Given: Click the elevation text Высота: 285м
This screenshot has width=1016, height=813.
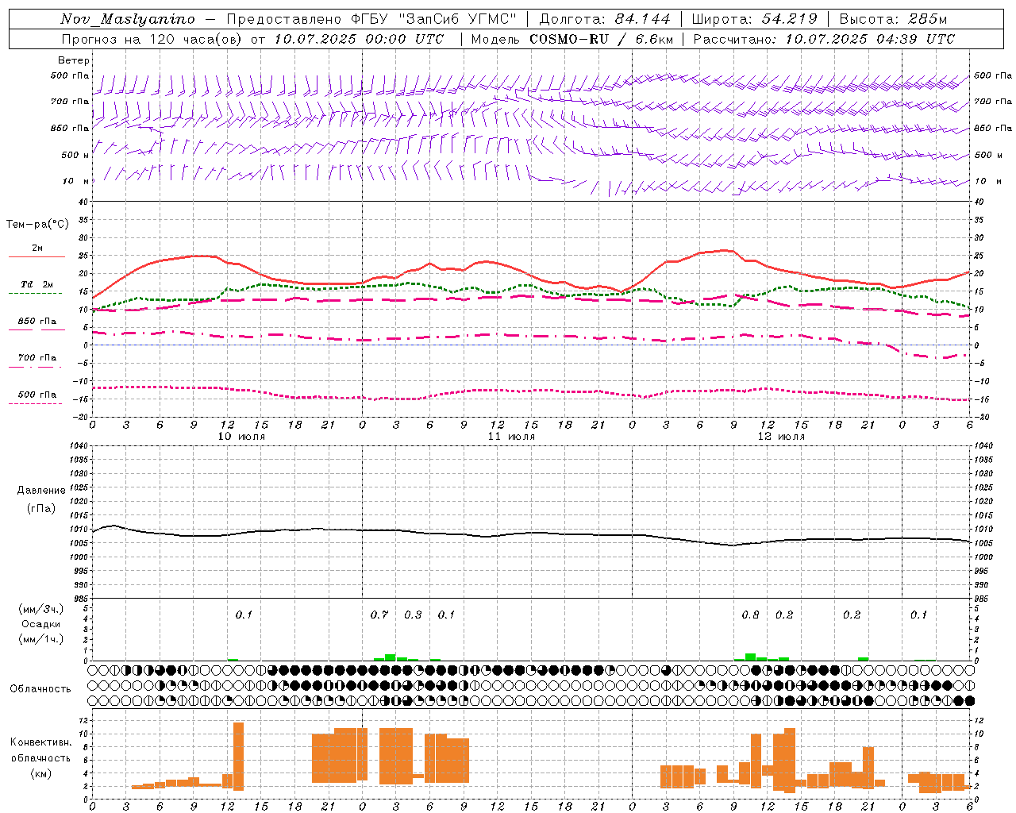Looking at the screenshot, I should click(x=893, y=19).
